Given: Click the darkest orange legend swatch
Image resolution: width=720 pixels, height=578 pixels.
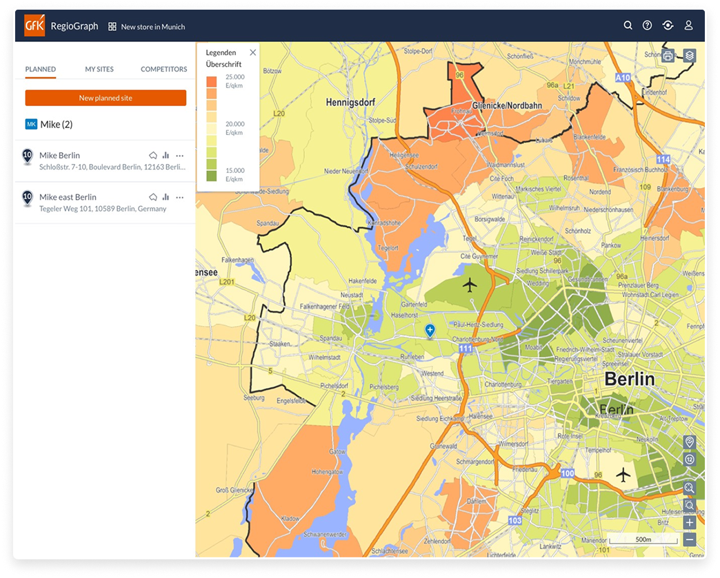Looking at the screenshot, I should point(211,81).
